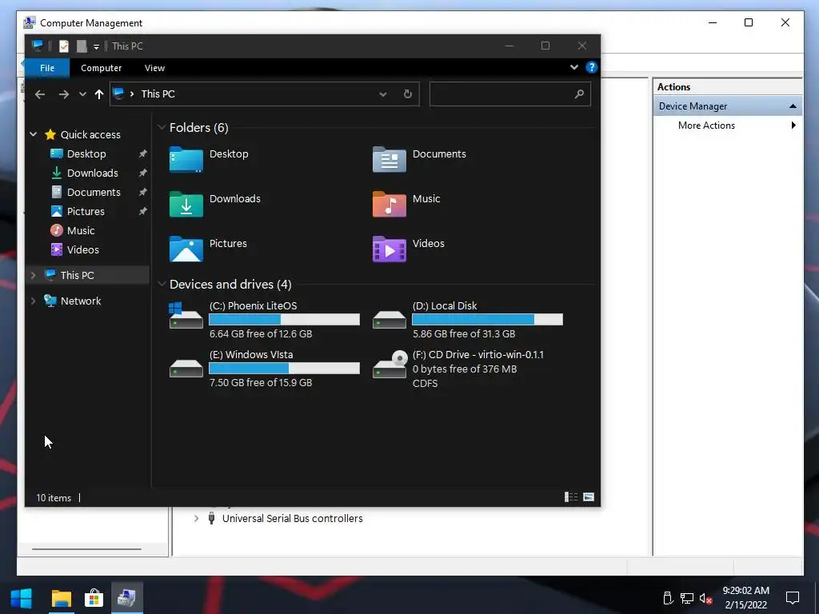Click the E: drive usage bar
Image resolution: width=819 pixels, height=614 pixels.
pos(284,368)
